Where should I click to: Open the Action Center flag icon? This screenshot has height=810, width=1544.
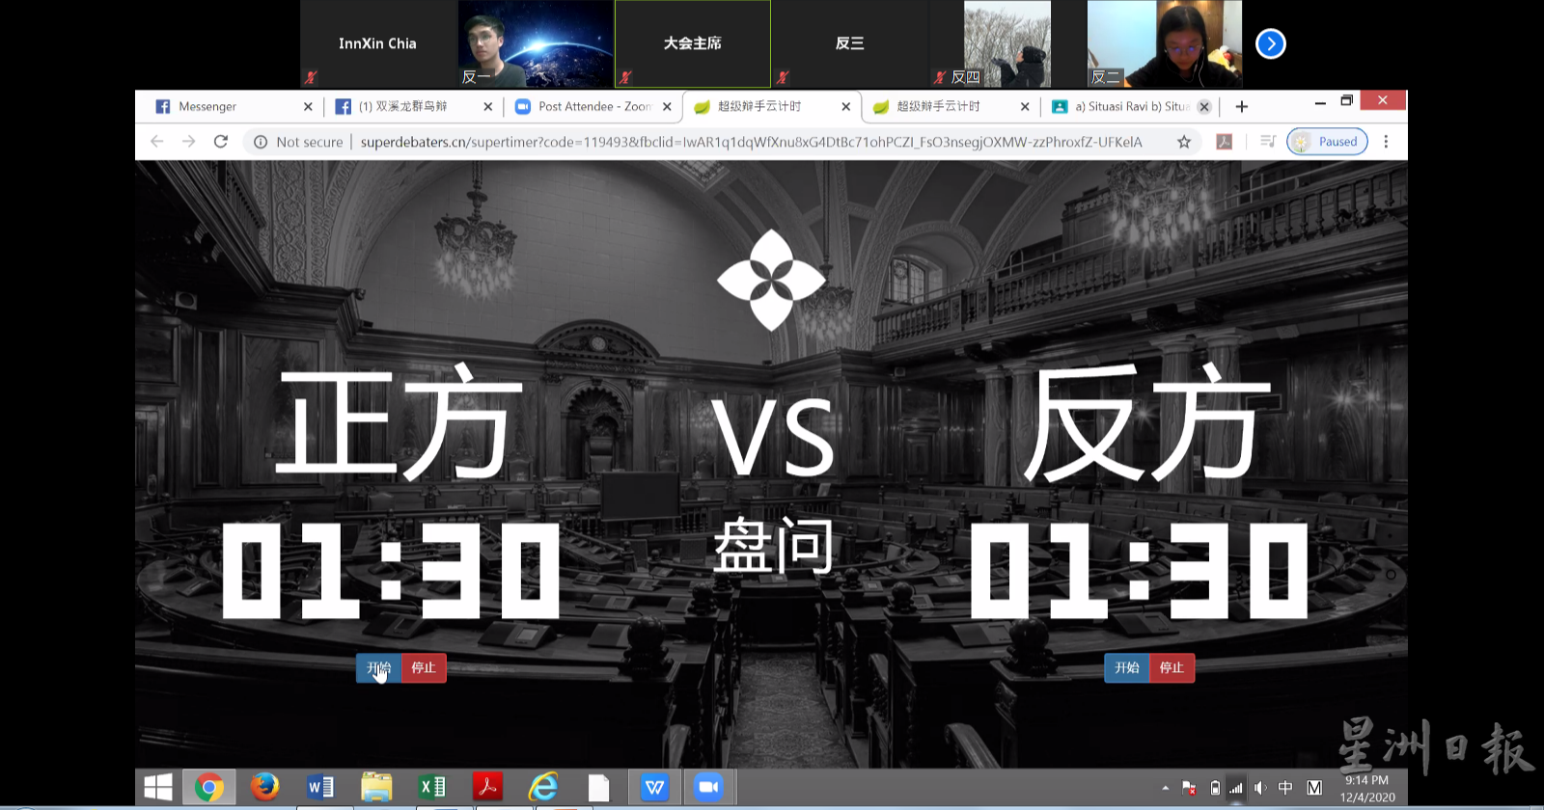[1189, 788]
